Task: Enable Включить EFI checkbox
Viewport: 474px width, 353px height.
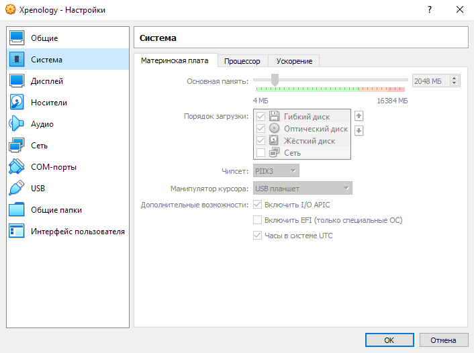Action: [258, 220]
